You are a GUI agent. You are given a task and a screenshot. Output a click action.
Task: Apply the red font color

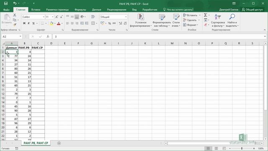click(59, 23)
